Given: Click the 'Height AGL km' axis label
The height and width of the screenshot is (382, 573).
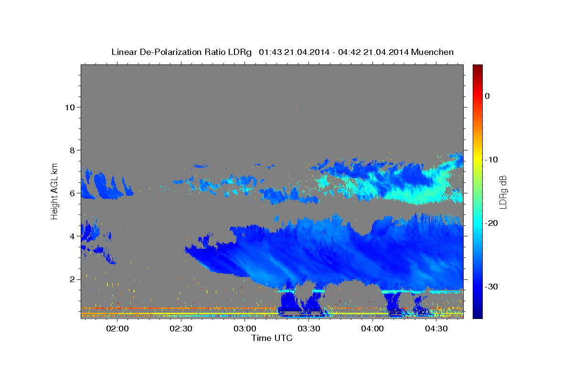Looking at the screenshot, I should 55,191.
